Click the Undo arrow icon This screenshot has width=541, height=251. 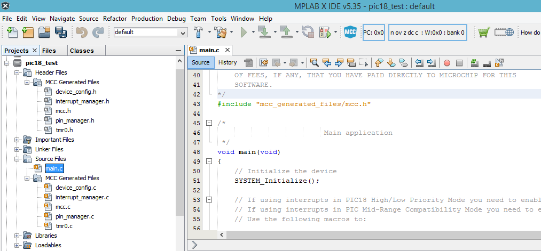click(82, 32)
